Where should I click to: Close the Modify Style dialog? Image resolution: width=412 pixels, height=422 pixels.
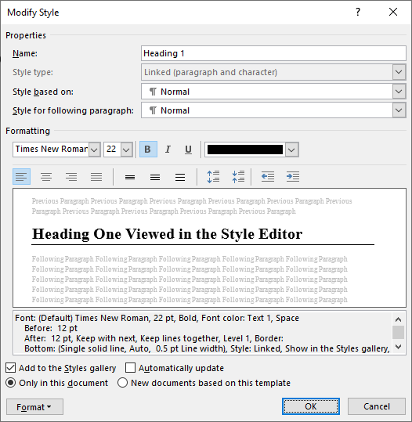pos(393,12)
